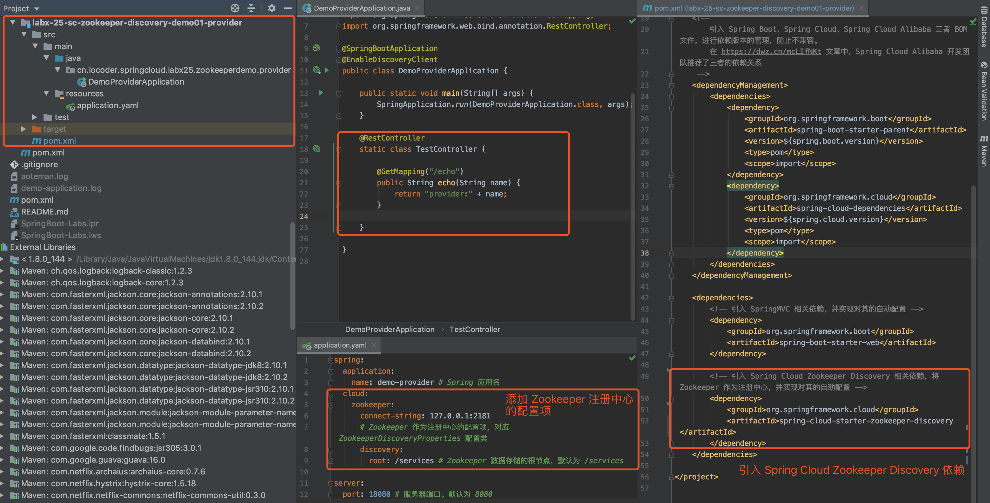Select External Libraries node

point(39,247)
